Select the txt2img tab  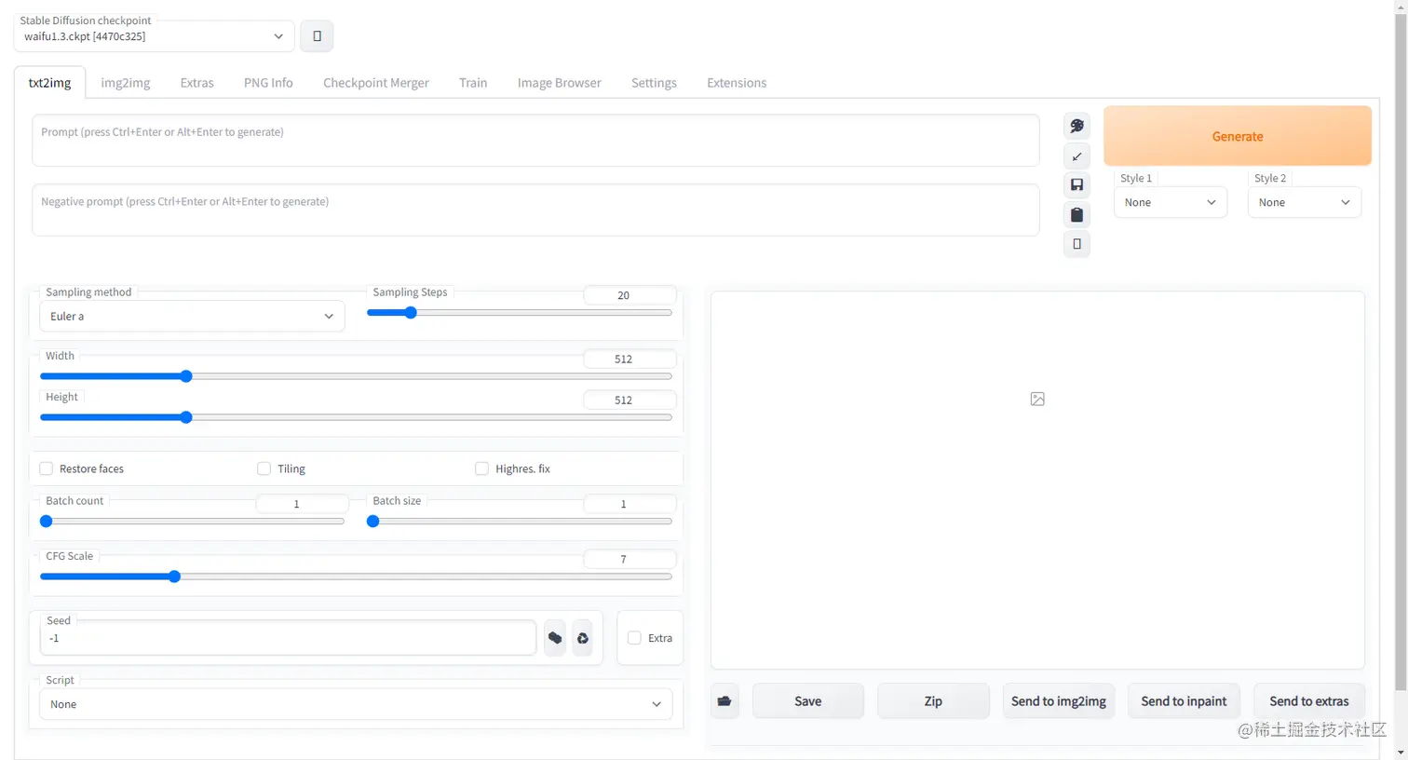pyautogui.click(x=49, y=82)
